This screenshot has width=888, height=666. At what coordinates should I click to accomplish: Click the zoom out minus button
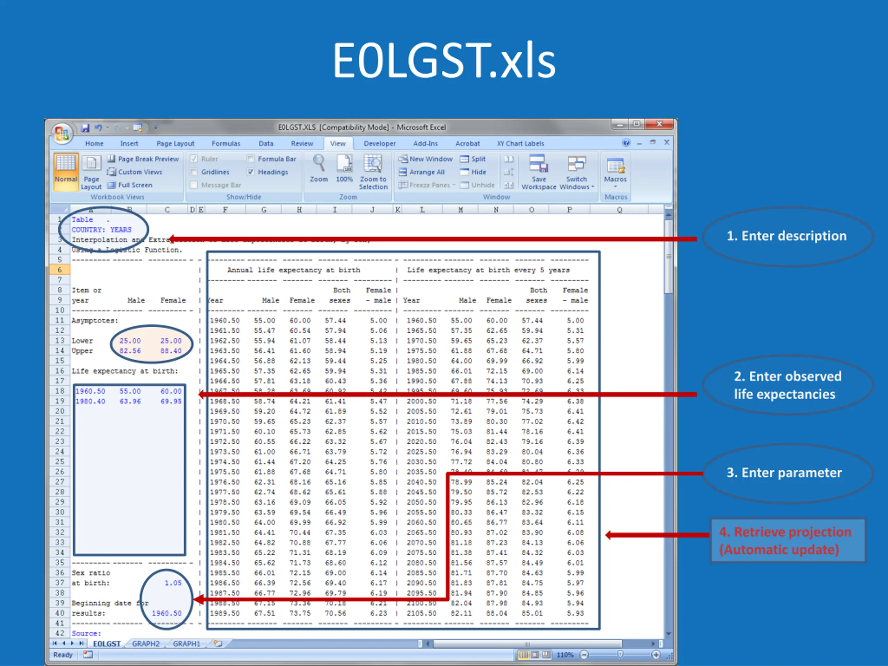click(x=584, y=655)
